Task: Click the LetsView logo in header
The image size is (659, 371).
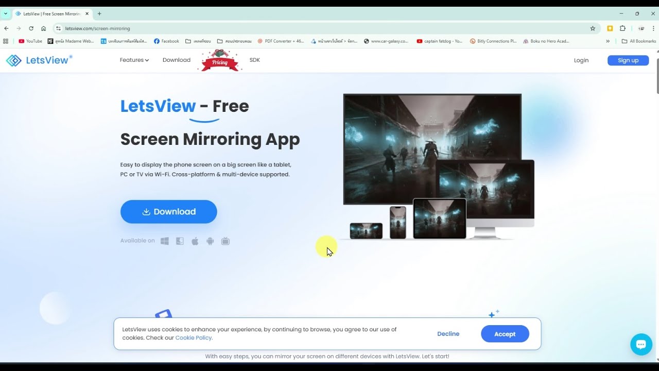Action: (x=39, y=60)
